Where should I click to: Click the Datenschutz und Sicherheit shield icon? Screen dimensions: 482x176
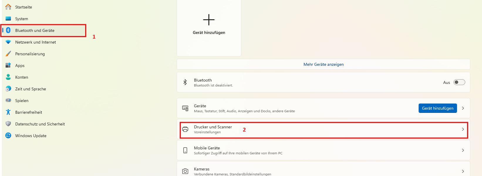8,124
